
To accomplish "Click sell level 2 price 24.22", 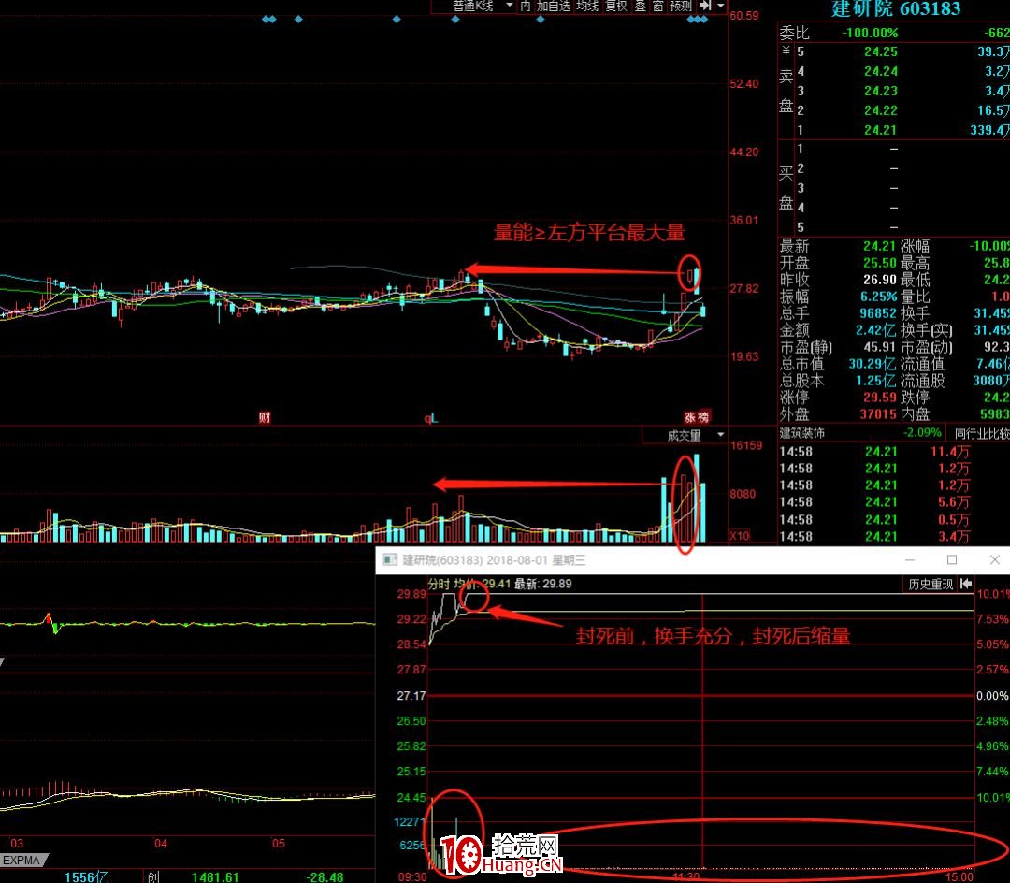I will [881, 110].
